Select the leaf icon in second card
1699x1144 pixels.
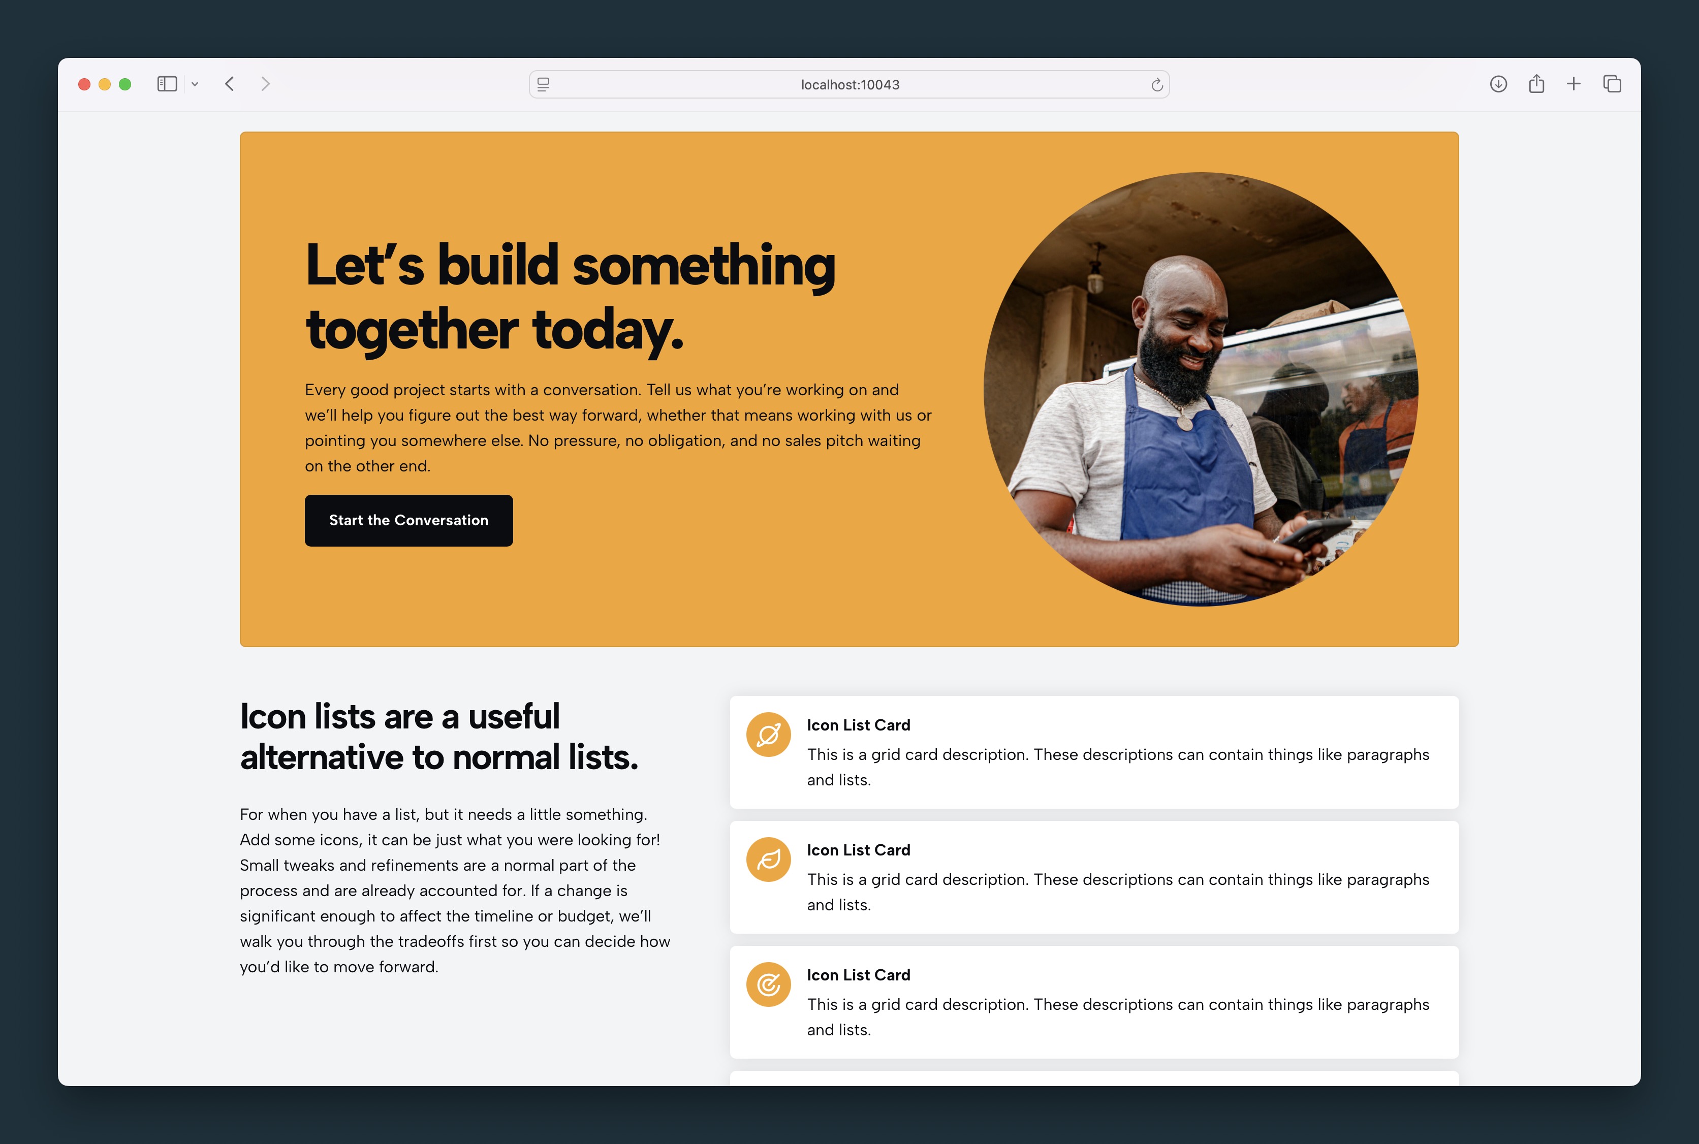[768, 860]
